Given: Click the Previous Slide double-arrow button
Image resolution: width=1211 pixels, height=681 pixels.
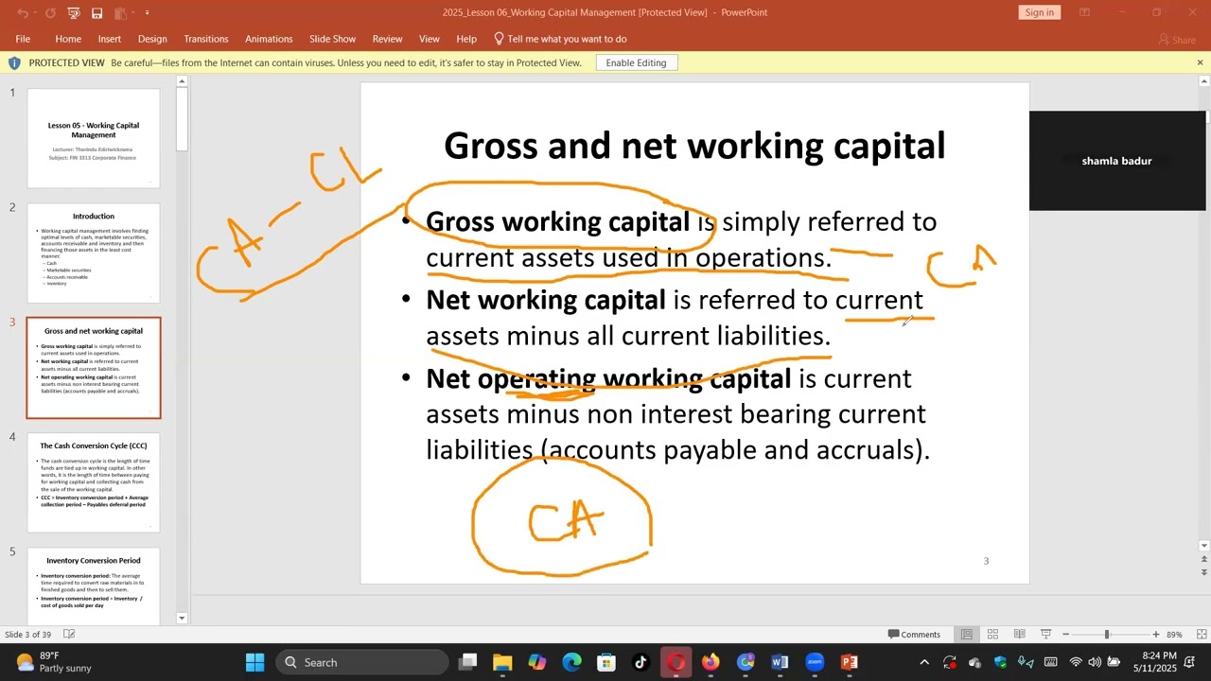Looking at the screenshot, I should pyautogui.click(x=1203, y=561).
